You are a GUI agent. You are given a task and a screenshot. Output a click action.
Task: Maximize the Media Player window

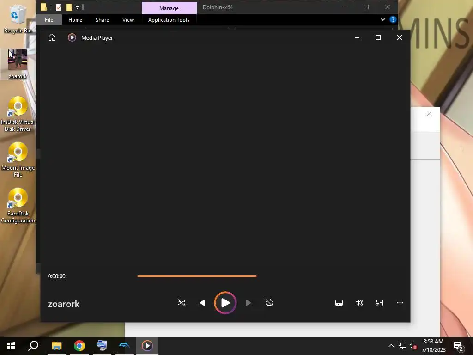(x=378, y=37)
